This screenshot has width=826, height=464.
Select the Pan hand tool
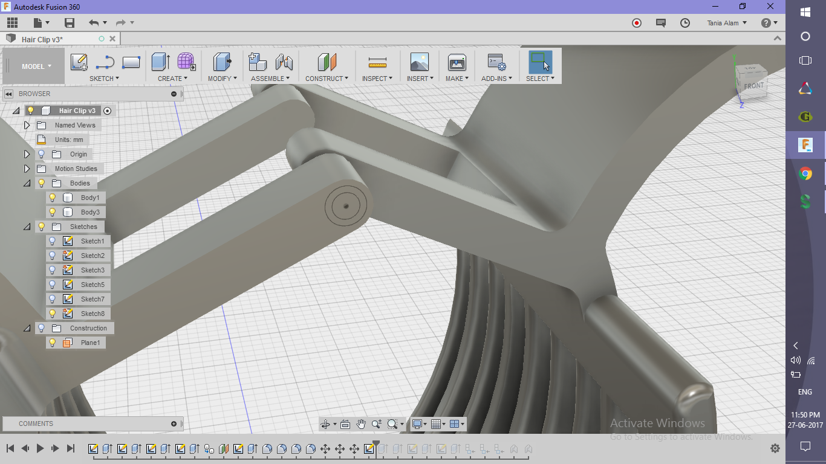[x=361, y=424]
